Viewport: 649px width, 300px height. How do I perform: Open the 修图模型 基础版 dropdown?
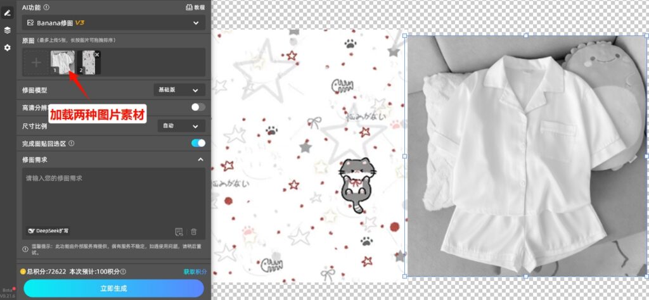point(179,91)
